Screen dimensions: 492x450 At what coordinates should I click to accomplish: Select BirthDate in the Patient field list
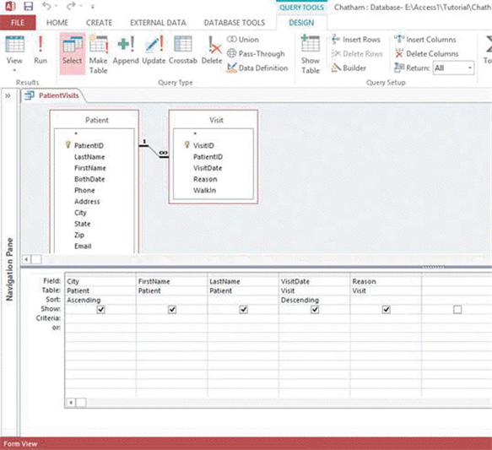coord(89,179)
